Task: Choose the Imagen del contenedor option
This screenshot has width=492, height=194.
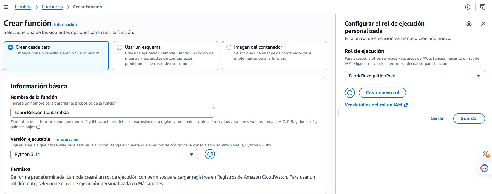Action: point(275,56)
